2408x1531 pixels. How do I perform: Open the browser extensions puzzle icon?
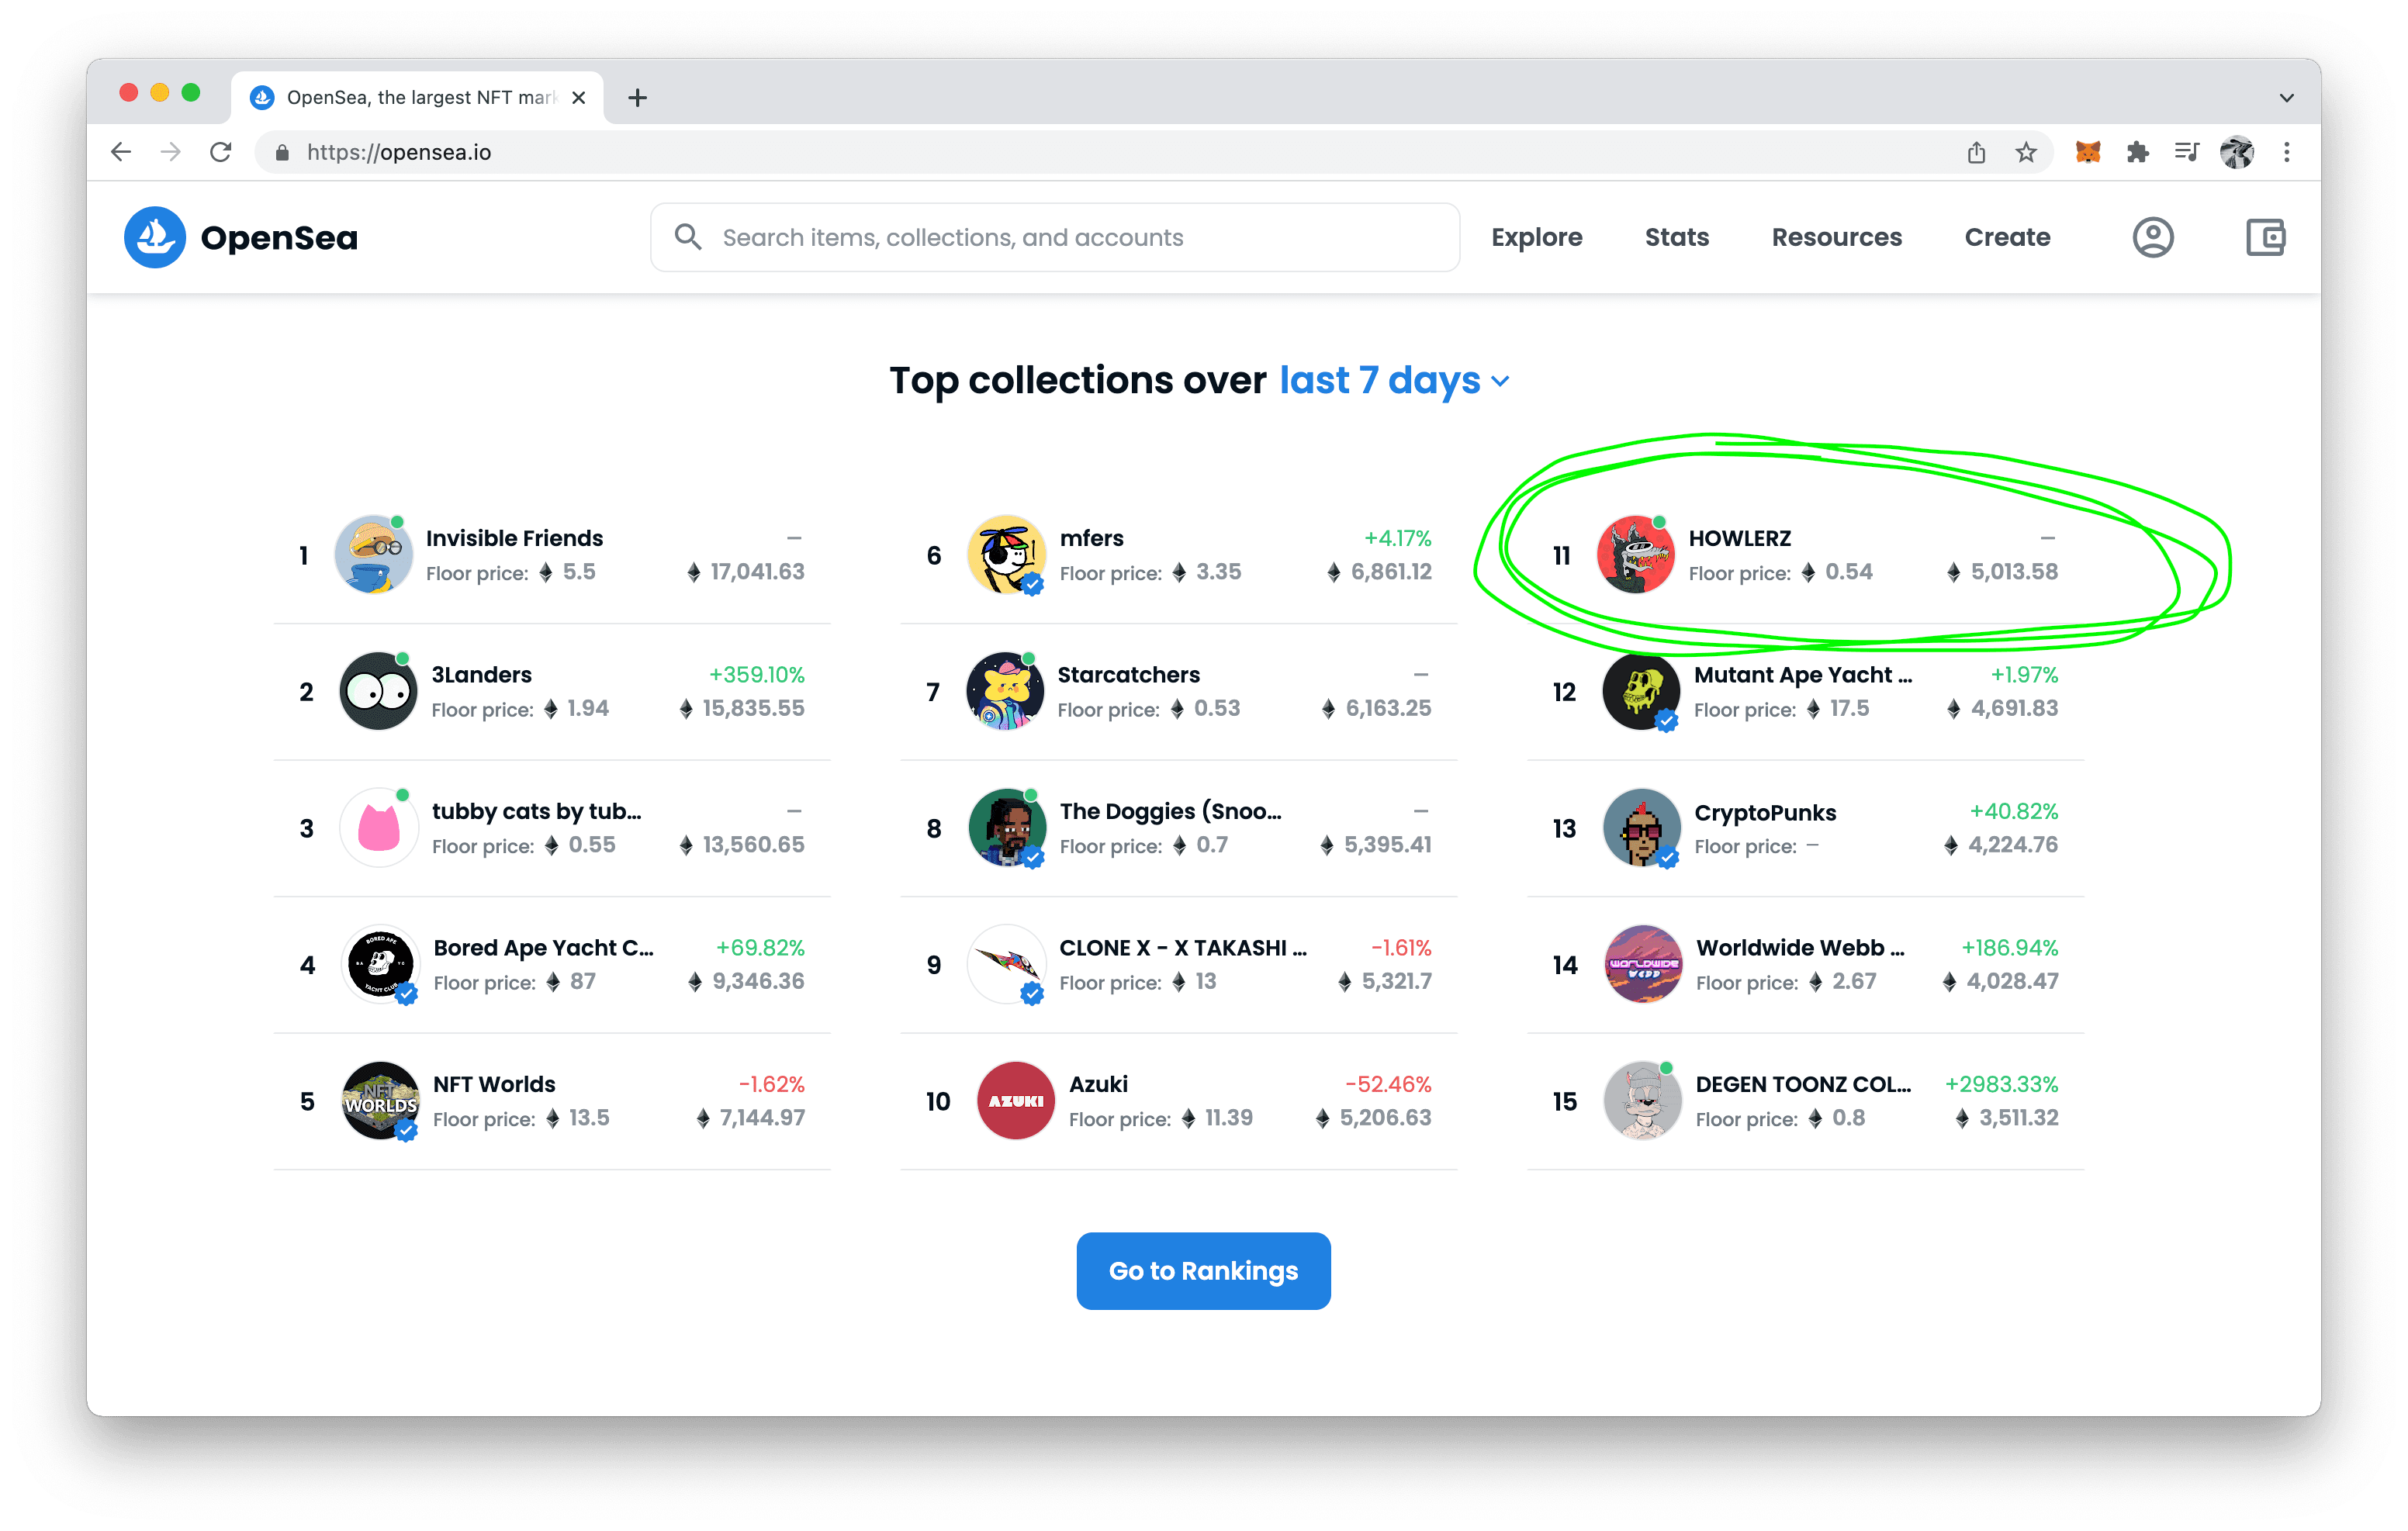tap(2138, 152)
